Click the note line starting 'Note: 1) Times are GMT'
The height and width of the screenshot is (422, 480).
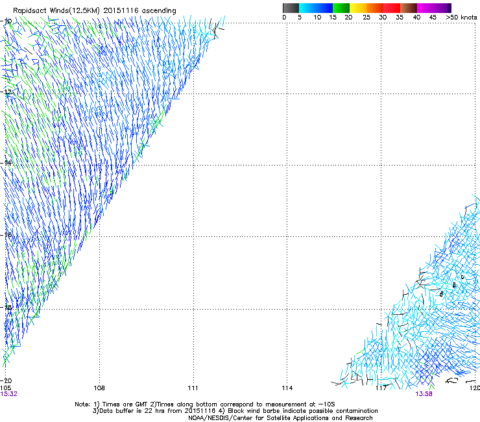click(205, 404)
